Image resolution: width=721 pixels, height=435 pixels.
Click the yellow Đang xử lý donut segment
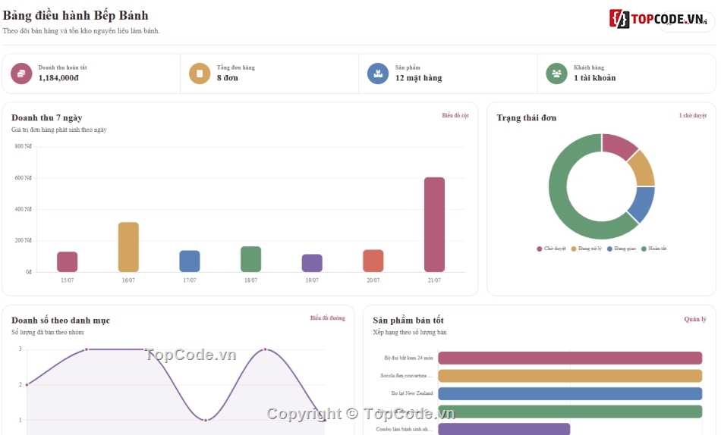click(x=642, y=168)
